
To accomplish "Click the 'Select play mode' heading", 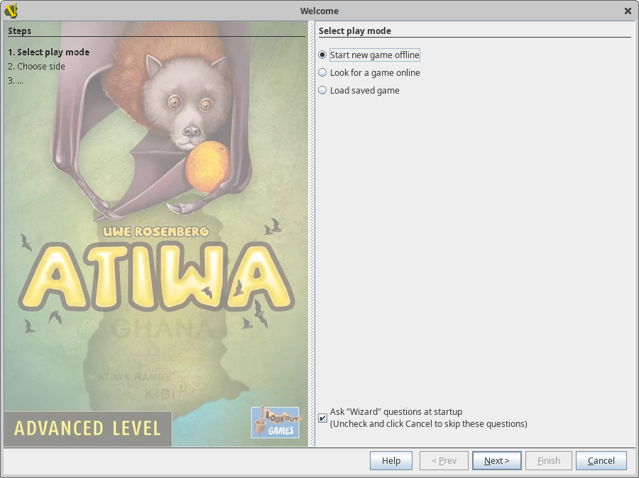I will click(x=354, y=31).
